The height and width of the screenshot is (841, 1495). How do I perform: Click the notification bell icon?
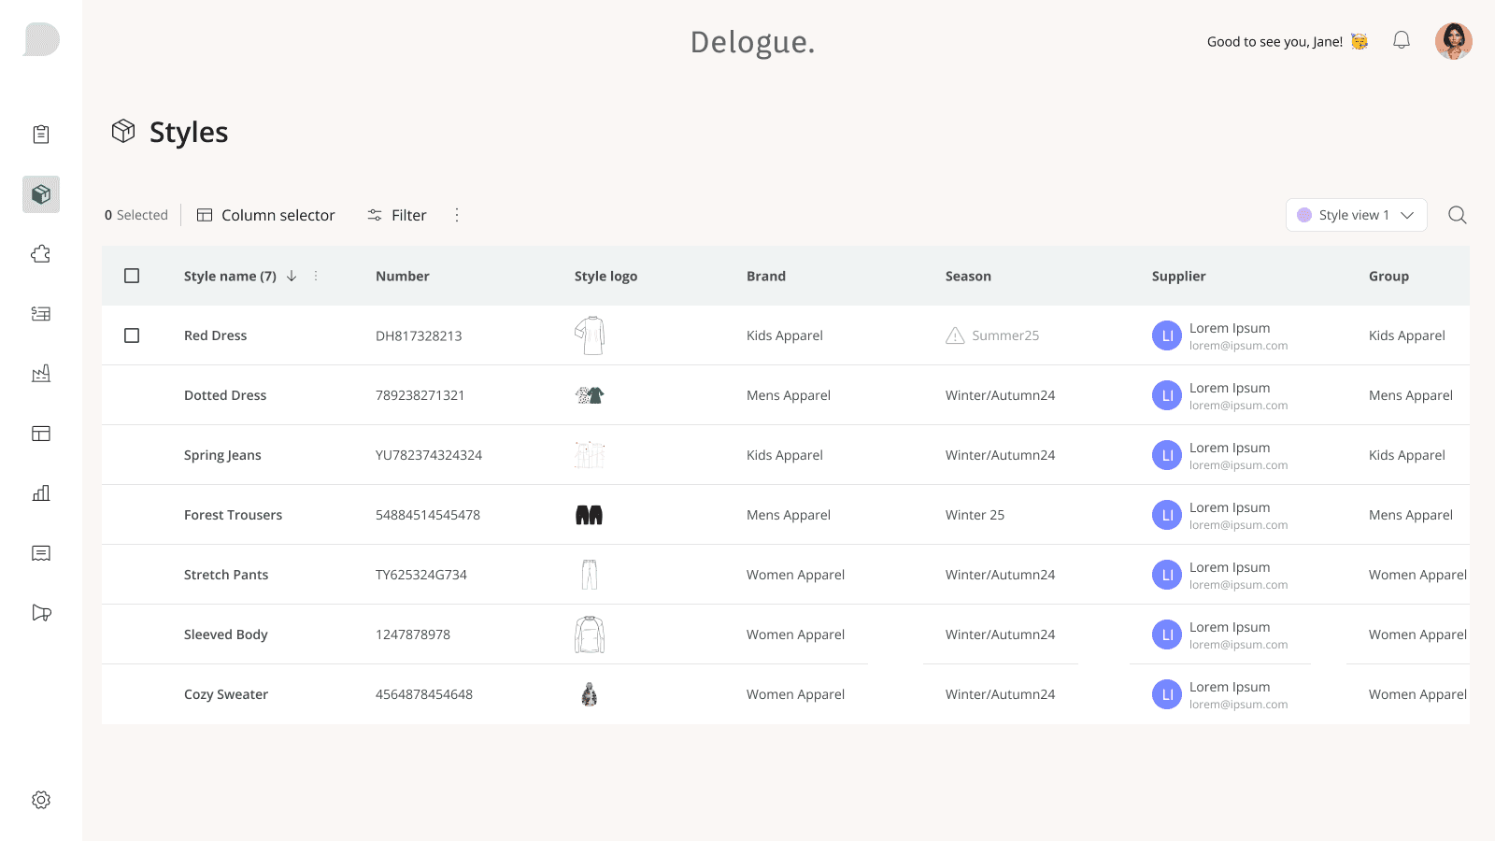(x=1402, y=40)
